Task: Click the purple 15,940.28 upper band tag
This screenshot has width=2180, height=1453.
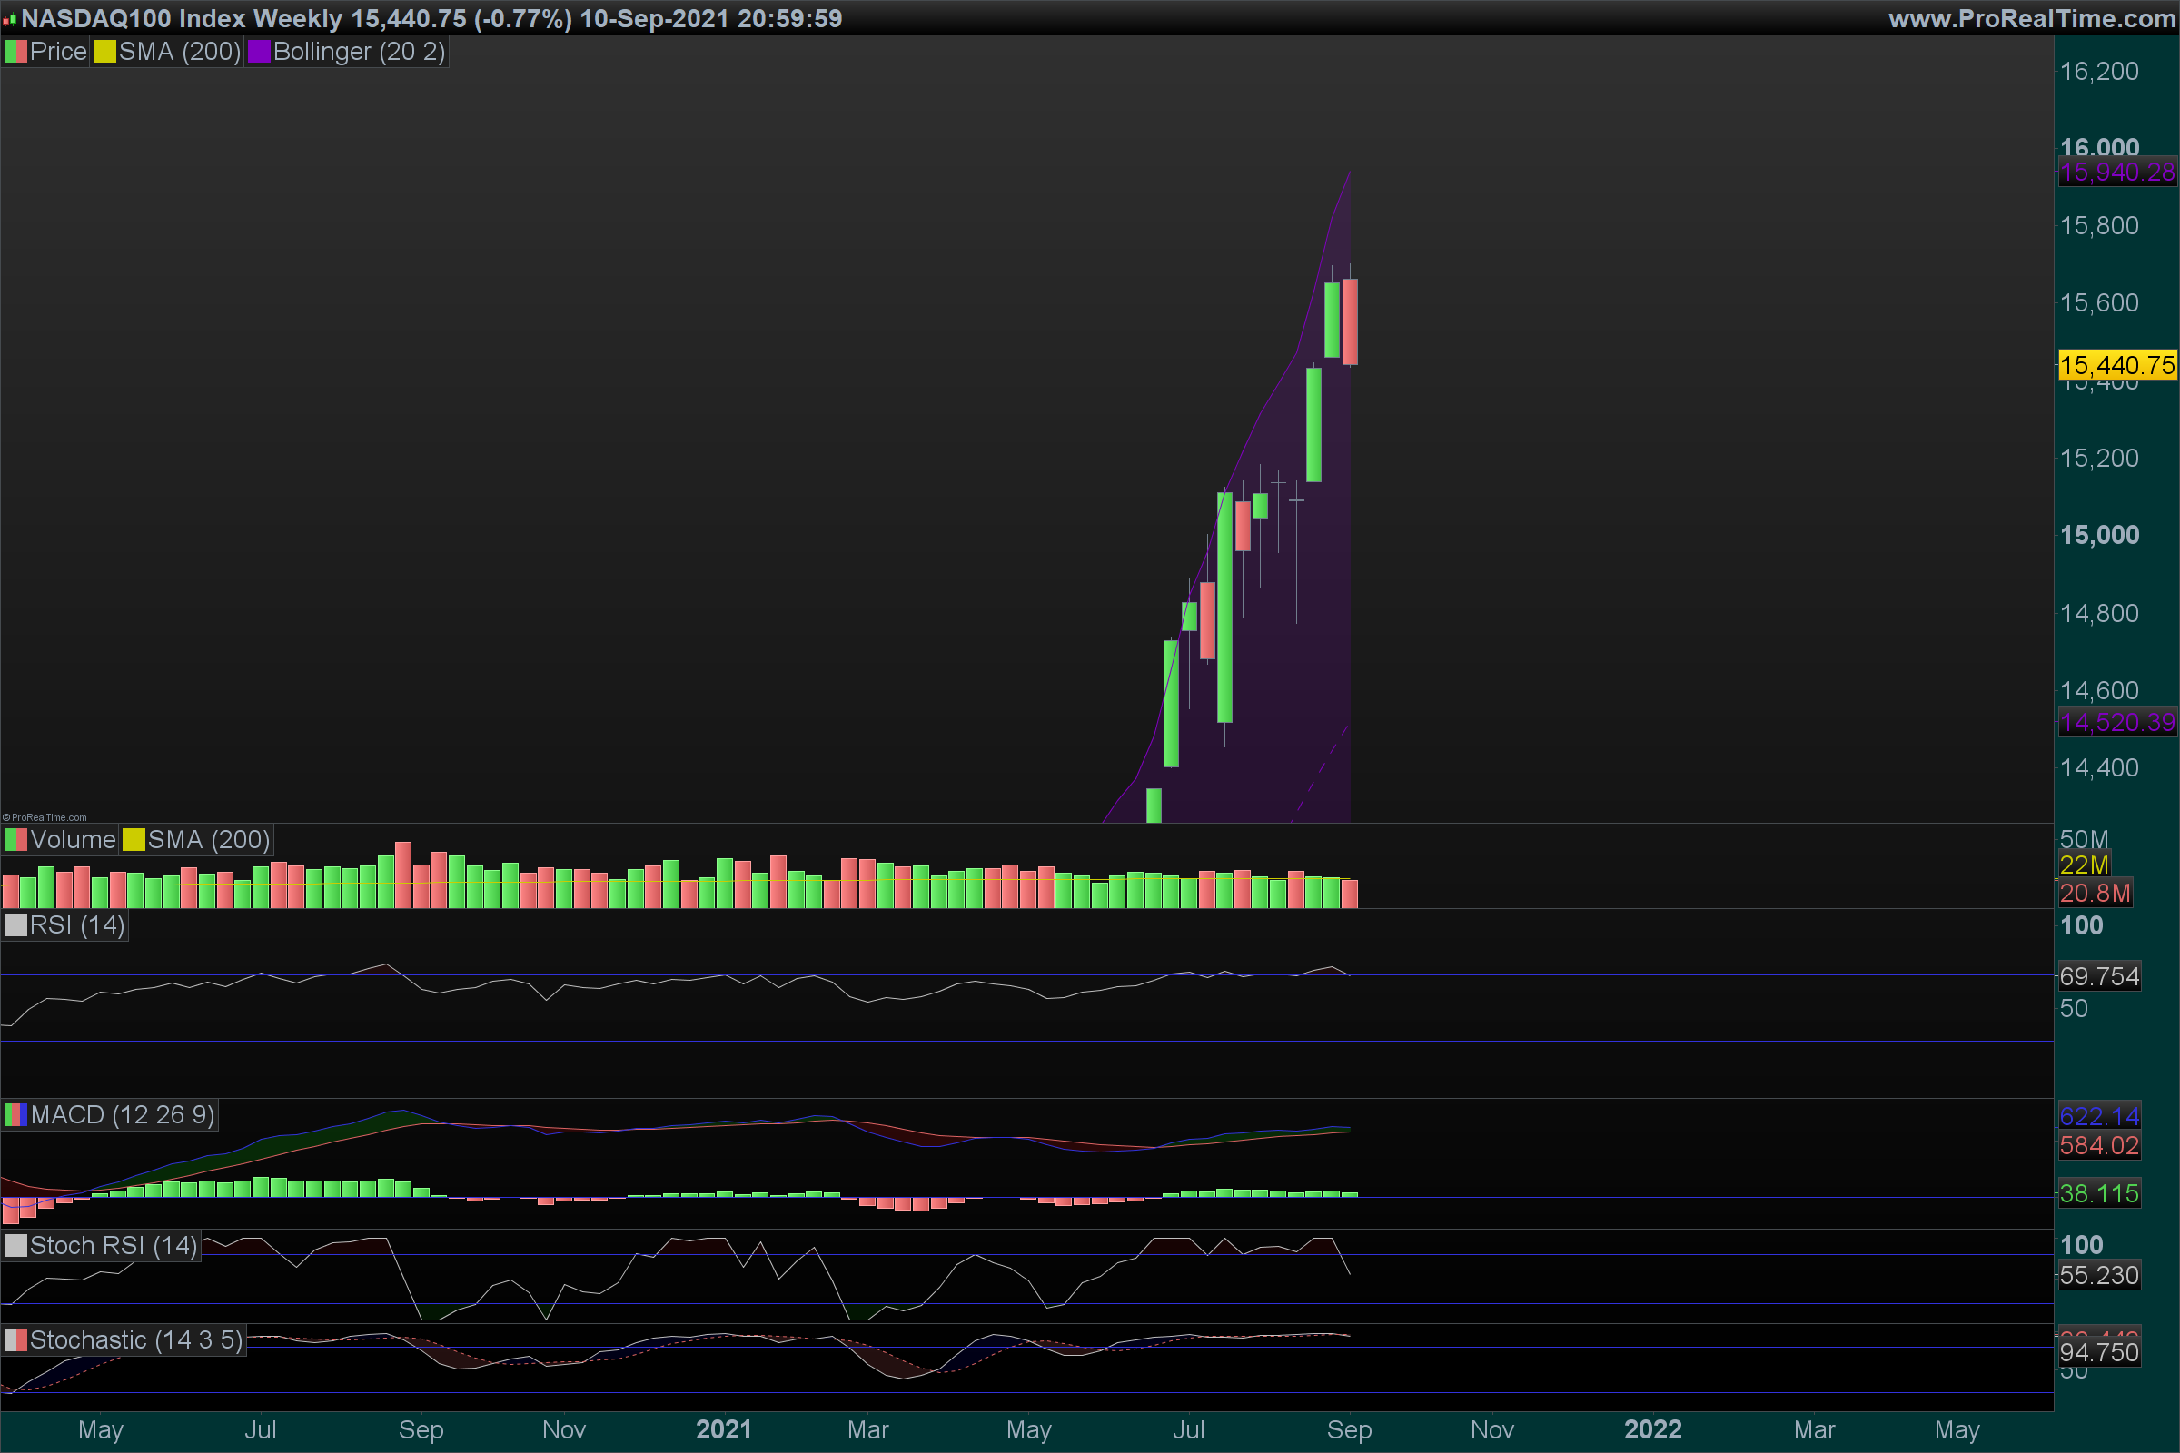Action: pos(2117,173)
